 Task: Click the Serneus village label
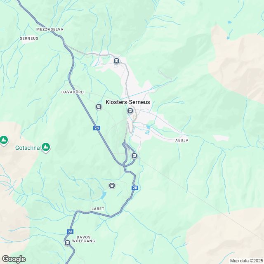pyautogui.click(x=29, y=38)
